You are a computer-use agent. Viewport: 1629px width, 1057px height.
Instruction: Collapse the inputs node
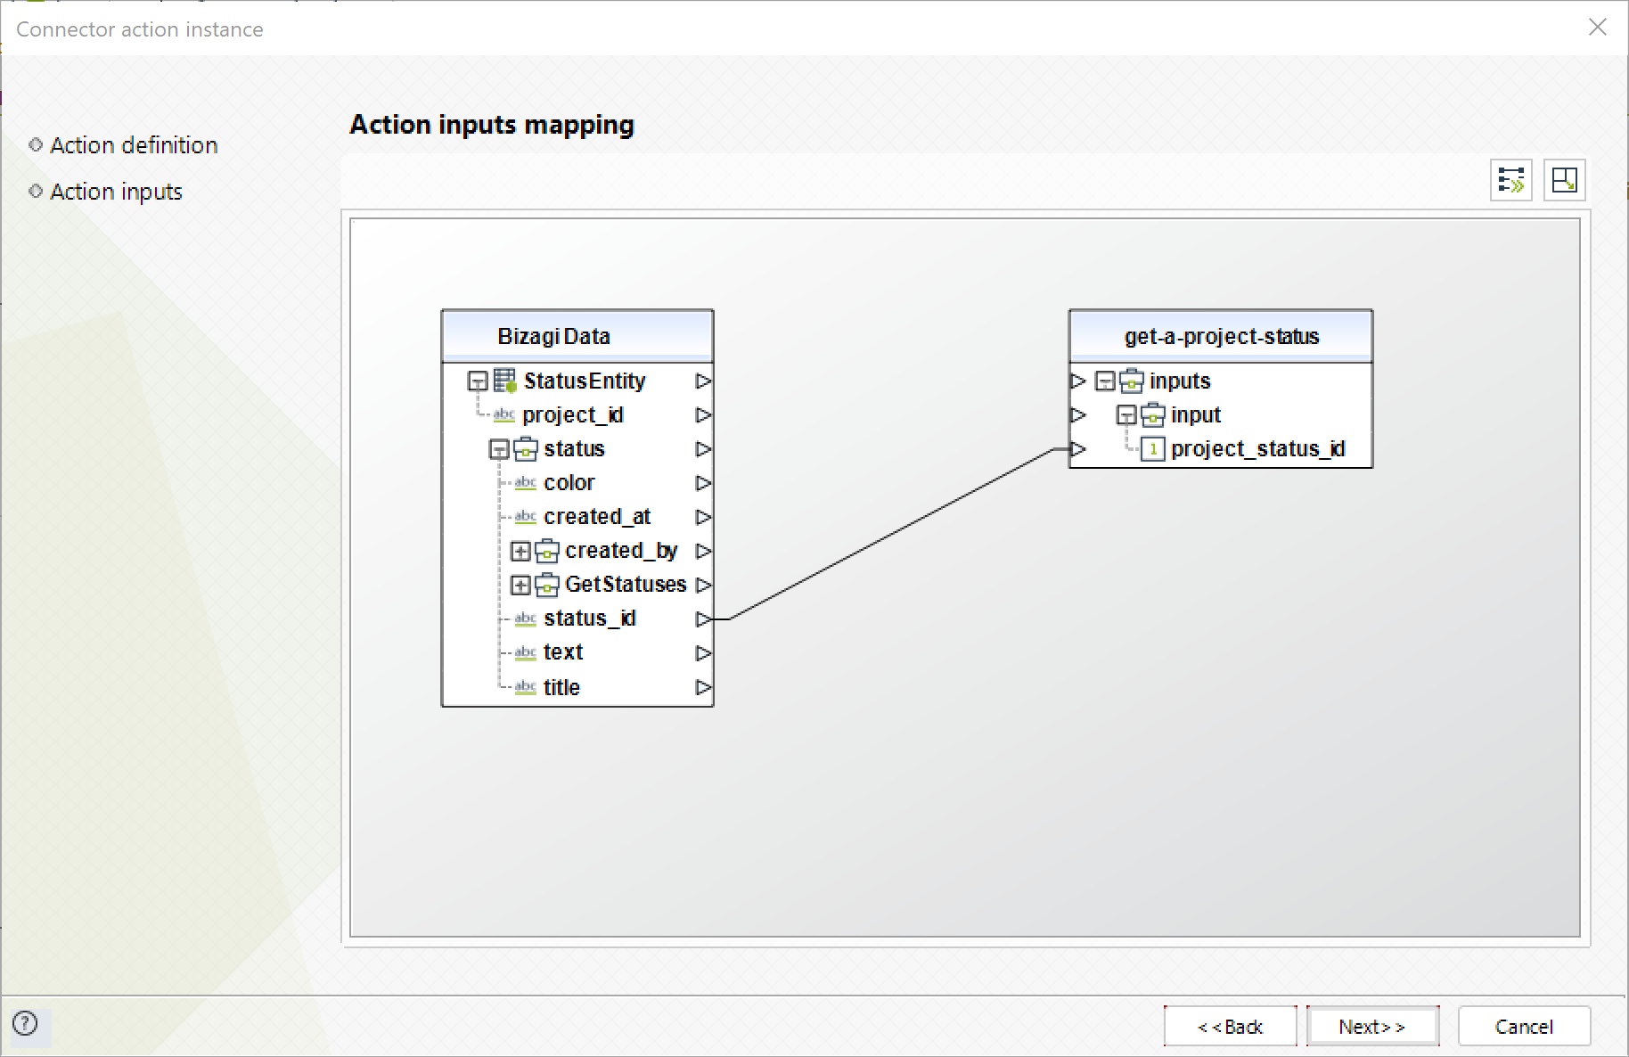point(1105,381)
